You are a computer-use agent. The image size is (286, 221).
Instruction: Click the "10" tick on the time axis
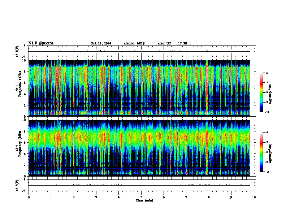tap(254, 197)
